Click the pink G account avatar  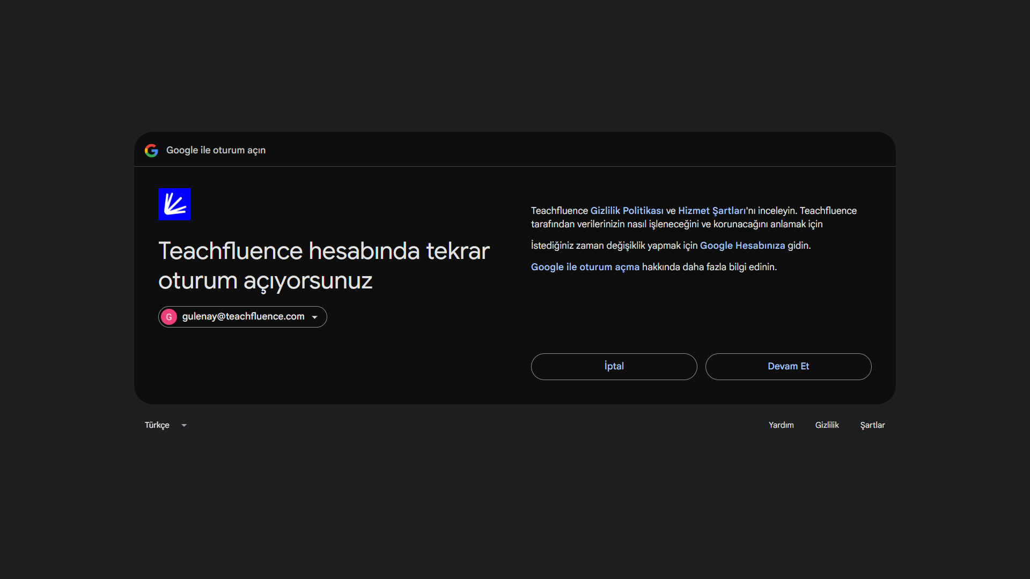[169, 317]
